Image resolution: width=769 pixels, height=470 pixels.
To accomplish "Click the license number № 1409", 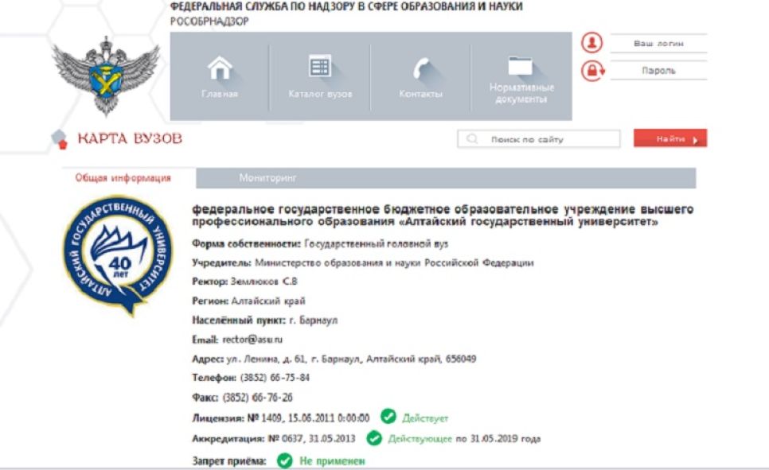I will click(263, 418).
